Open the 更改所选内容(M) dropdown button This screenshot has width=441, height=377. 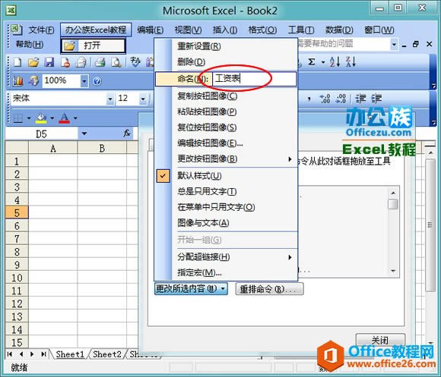pos(191,289)
